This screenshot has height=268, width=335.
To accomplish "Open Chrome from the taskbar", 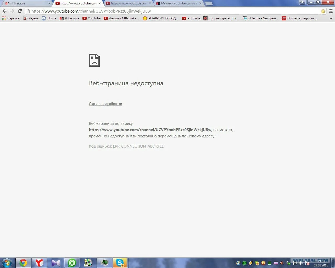I will (x=23, y=263).
